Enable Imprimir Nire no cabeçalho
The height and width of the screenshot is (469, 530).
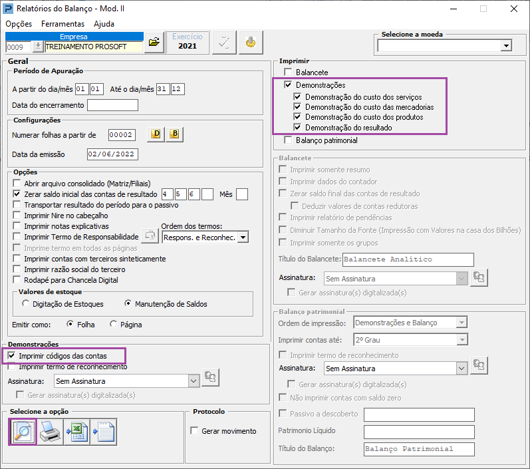[x=17, y=216]
